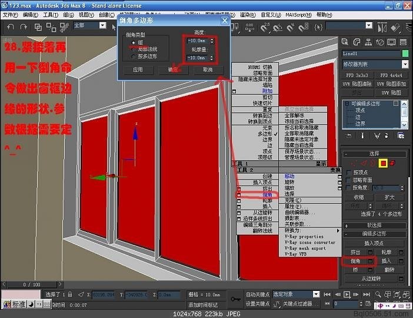Open the 选定对象 key filter dropdown

coord(316,294)
